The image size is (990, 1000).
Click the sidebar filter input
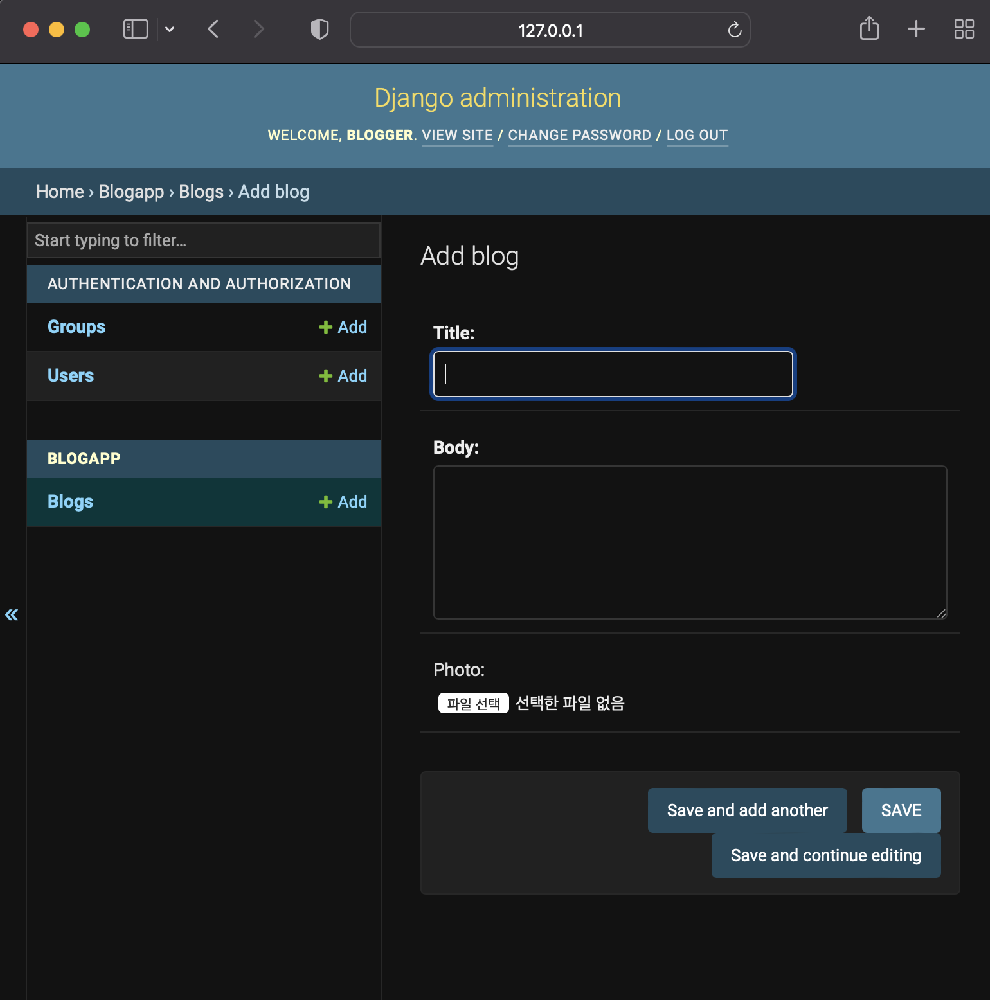coord(204,240)
